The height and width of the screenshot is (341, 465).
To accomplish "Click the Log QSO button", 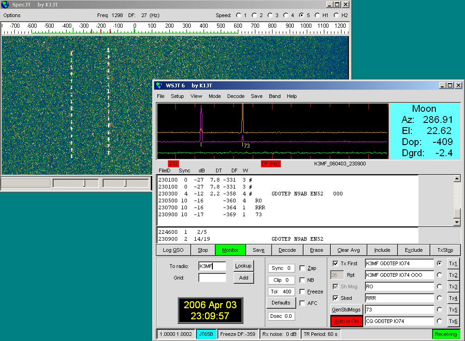I will (173, 250).
